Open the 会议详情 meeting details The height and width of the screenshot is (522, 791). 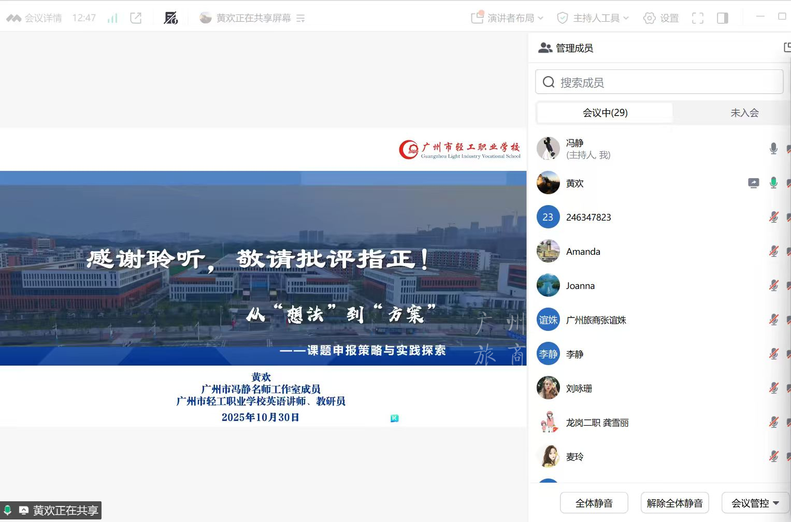coord(34,18)
